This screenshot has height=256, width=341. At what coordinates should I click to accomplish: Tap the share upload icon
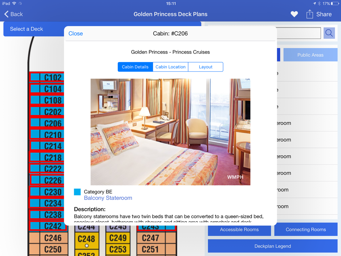click(310, 14)
